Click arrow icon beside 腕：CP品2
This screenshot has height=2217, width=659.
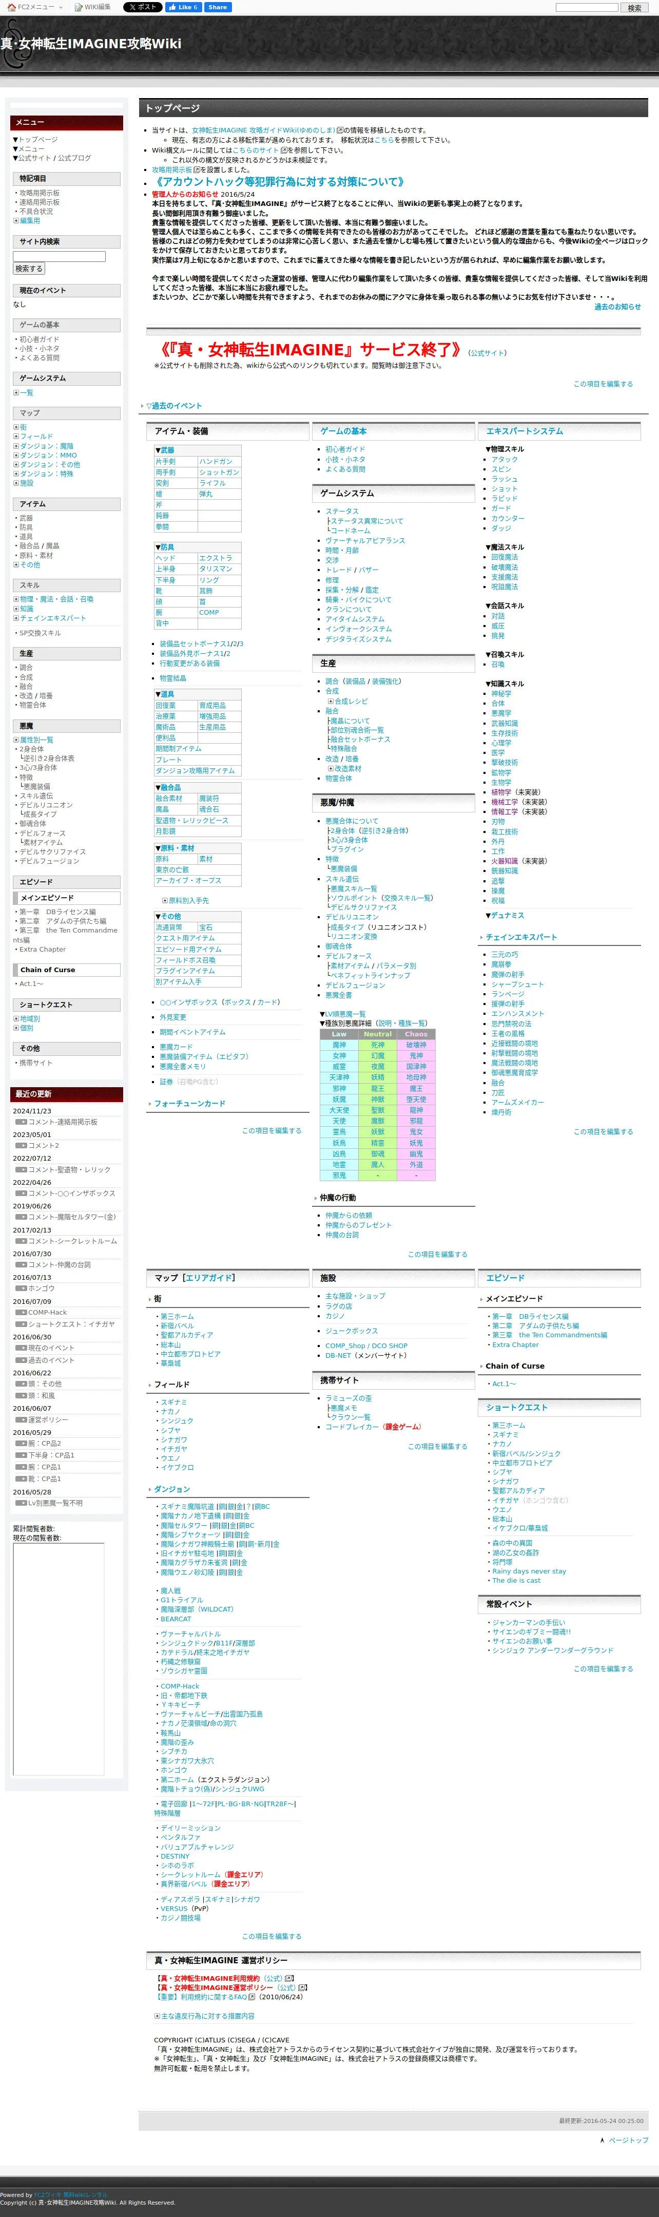[21, 1443]
